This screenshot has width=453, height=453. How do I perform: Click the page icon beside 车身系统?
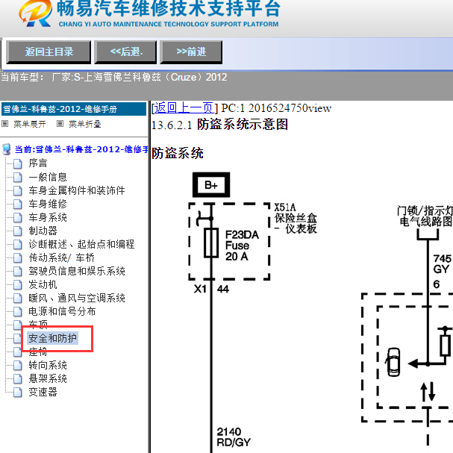click(18, 217)
